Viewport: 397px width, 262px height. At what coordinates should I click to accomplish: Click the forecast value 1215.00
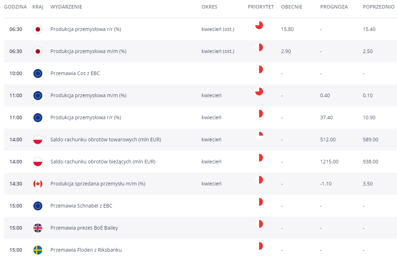[x=329, y=162]
